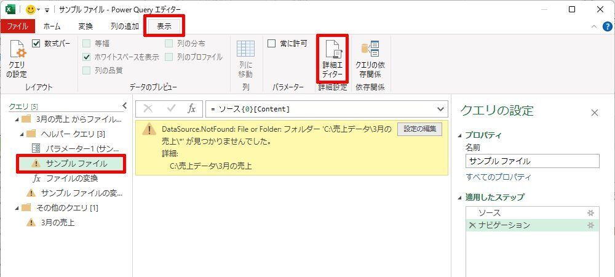The image size is (615, 277).
Task: Click the クエリ [5] pane header
Action: click(23, 106)
